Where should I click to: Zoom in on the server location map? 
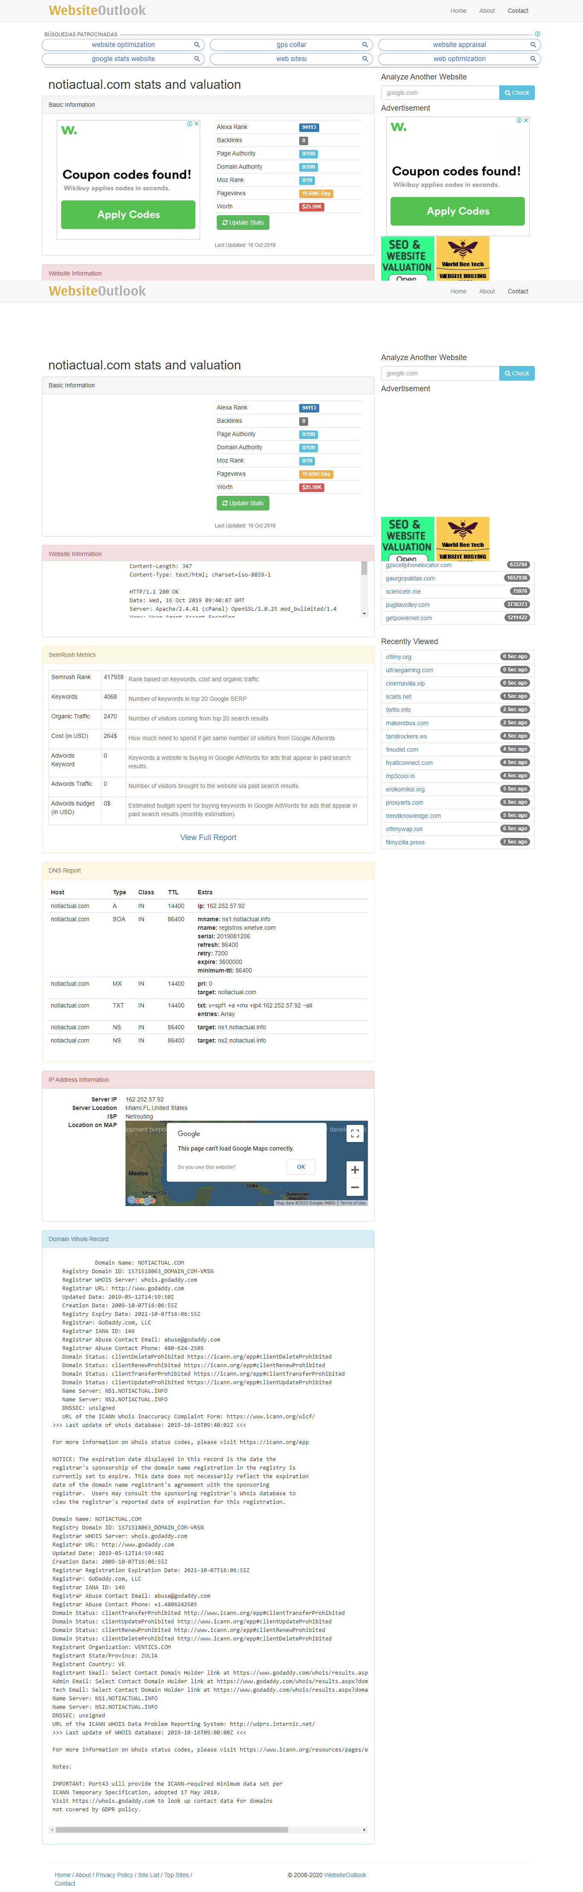pos(356,1169)
